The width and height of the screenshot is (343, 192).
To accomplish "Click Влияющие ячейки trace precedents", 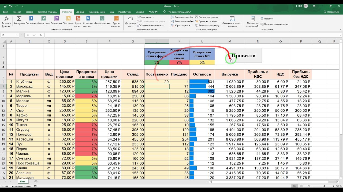I will (x=182, y=17).
